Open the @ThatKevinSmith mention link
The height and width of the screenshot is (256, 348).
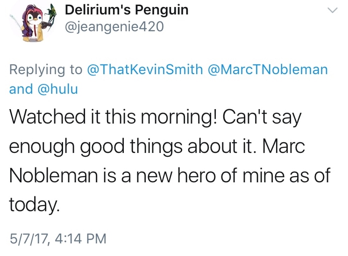point(145,70)
